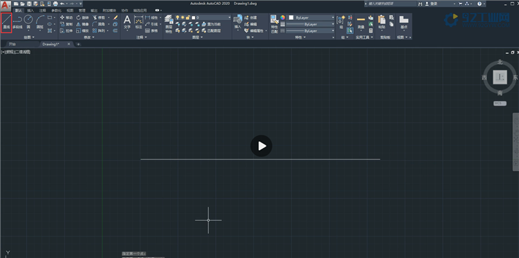
Task: Open the Text (文字) tool
Action: (x=127, y=23)
